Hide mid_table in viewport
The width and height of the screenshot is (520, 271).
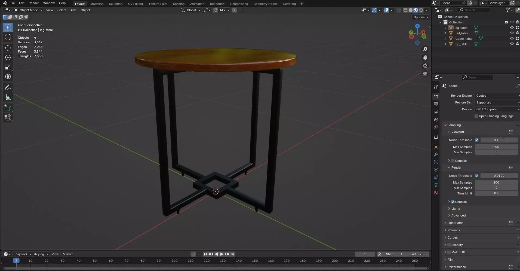512,33
